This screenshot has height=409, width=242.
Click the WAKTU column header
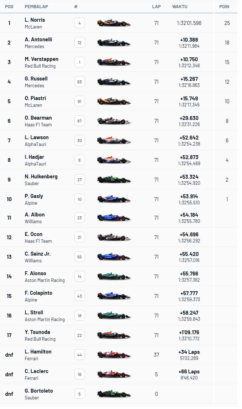pos(180,7)
